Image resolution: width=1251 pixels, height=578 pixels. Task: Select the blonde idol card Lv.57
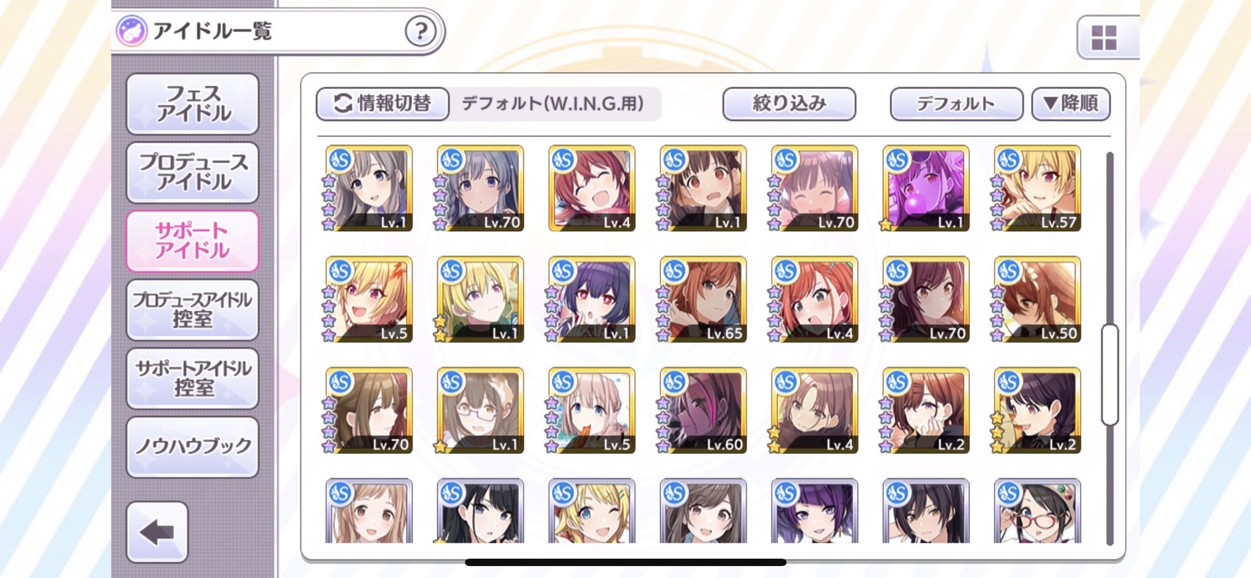click(x=1037, y=189)
